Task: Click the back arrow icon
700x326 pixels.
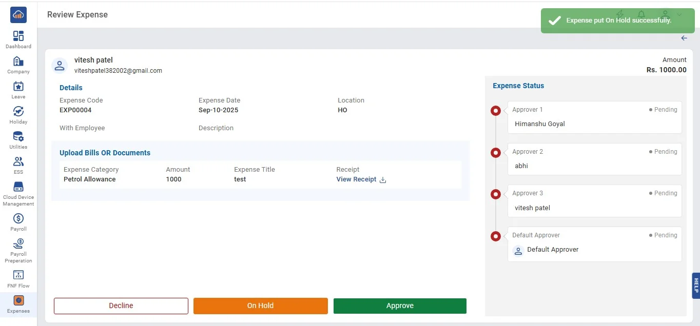Action: coord(684,38)
